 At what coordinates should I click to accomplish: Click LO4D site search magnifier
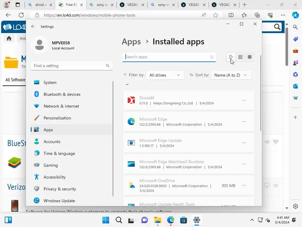point(277,27)
